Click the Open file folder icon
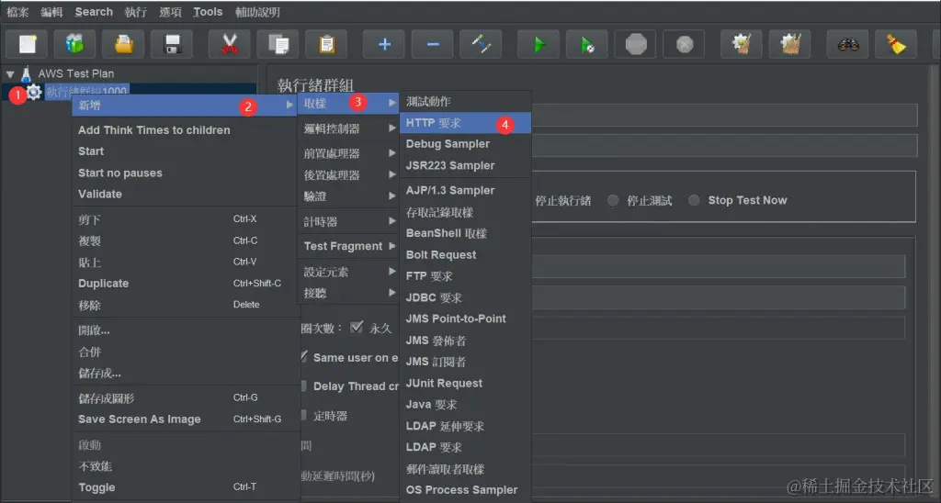Viewport: 941px width, 503px height. (124, 44)
